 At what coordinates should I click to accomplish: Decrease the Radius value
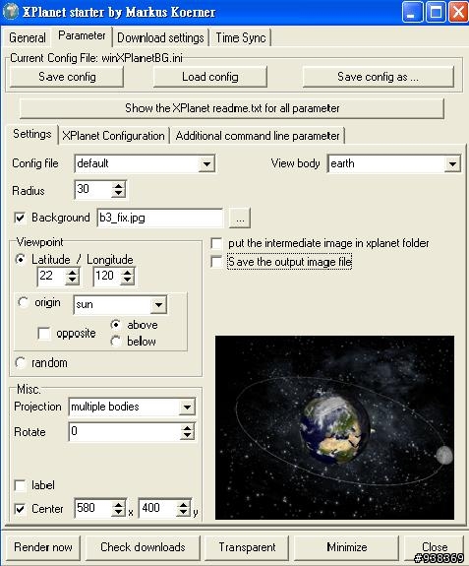click(x=118, y=194)
